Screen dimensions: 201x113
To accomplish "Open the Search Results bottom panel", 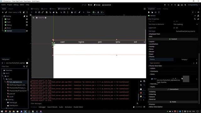I will point(52,107).
